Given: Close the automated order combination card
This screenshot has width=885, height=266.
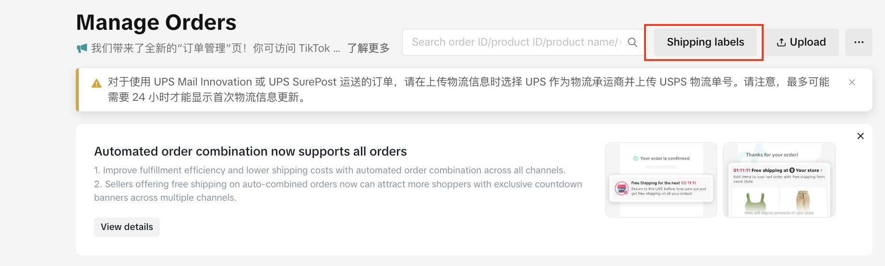Looking at the screenshot, I should (861, 136).
